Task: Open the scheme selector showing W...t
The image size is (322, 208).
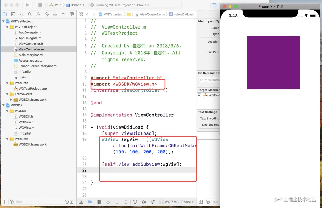Action: click(x=56, y=5)
